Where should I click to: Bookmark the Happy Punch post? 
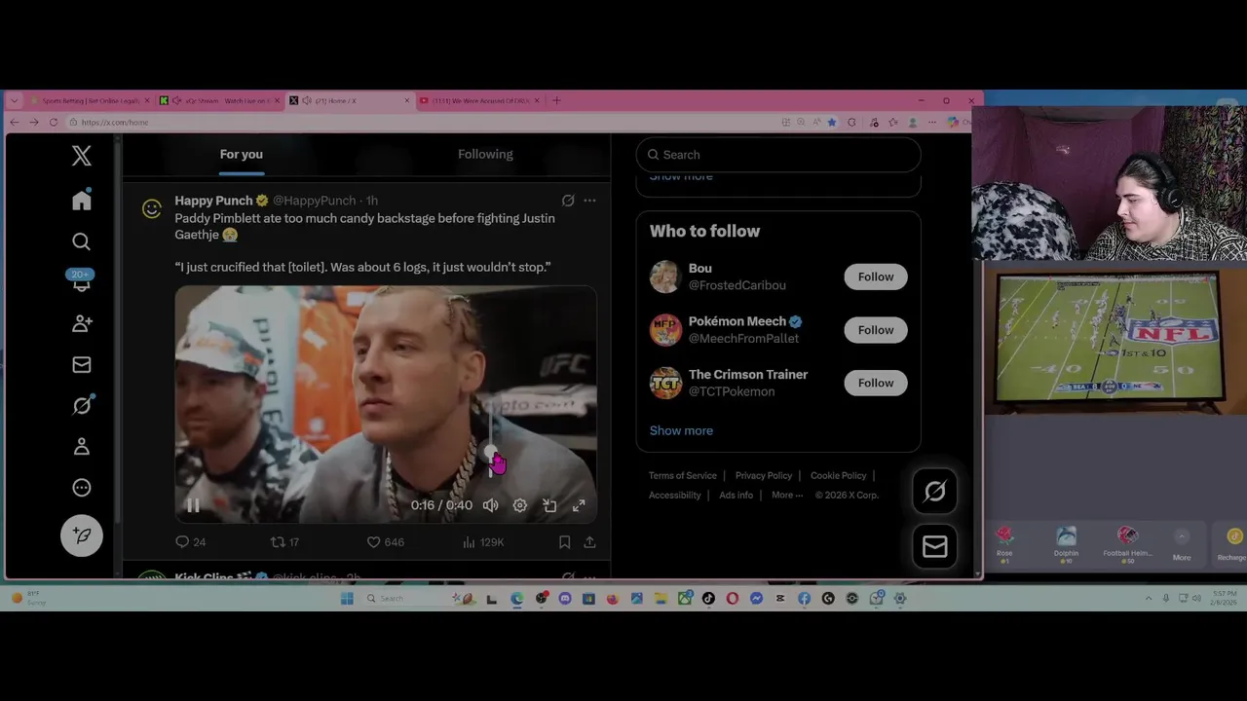click(x=565, y=542)
